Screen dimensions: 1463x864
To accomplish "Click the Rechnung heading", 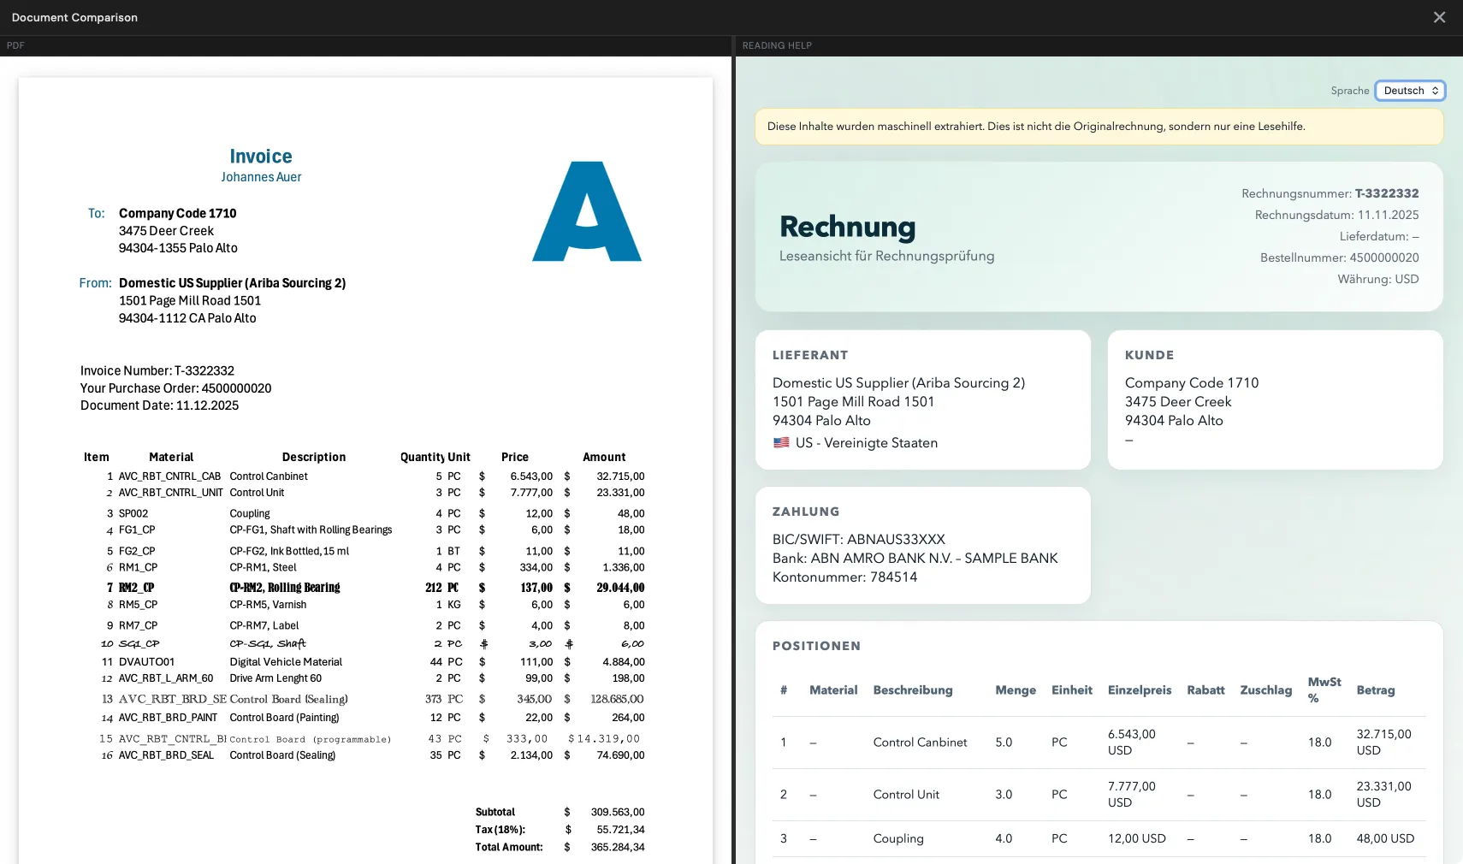I will [x=847, y=227].
